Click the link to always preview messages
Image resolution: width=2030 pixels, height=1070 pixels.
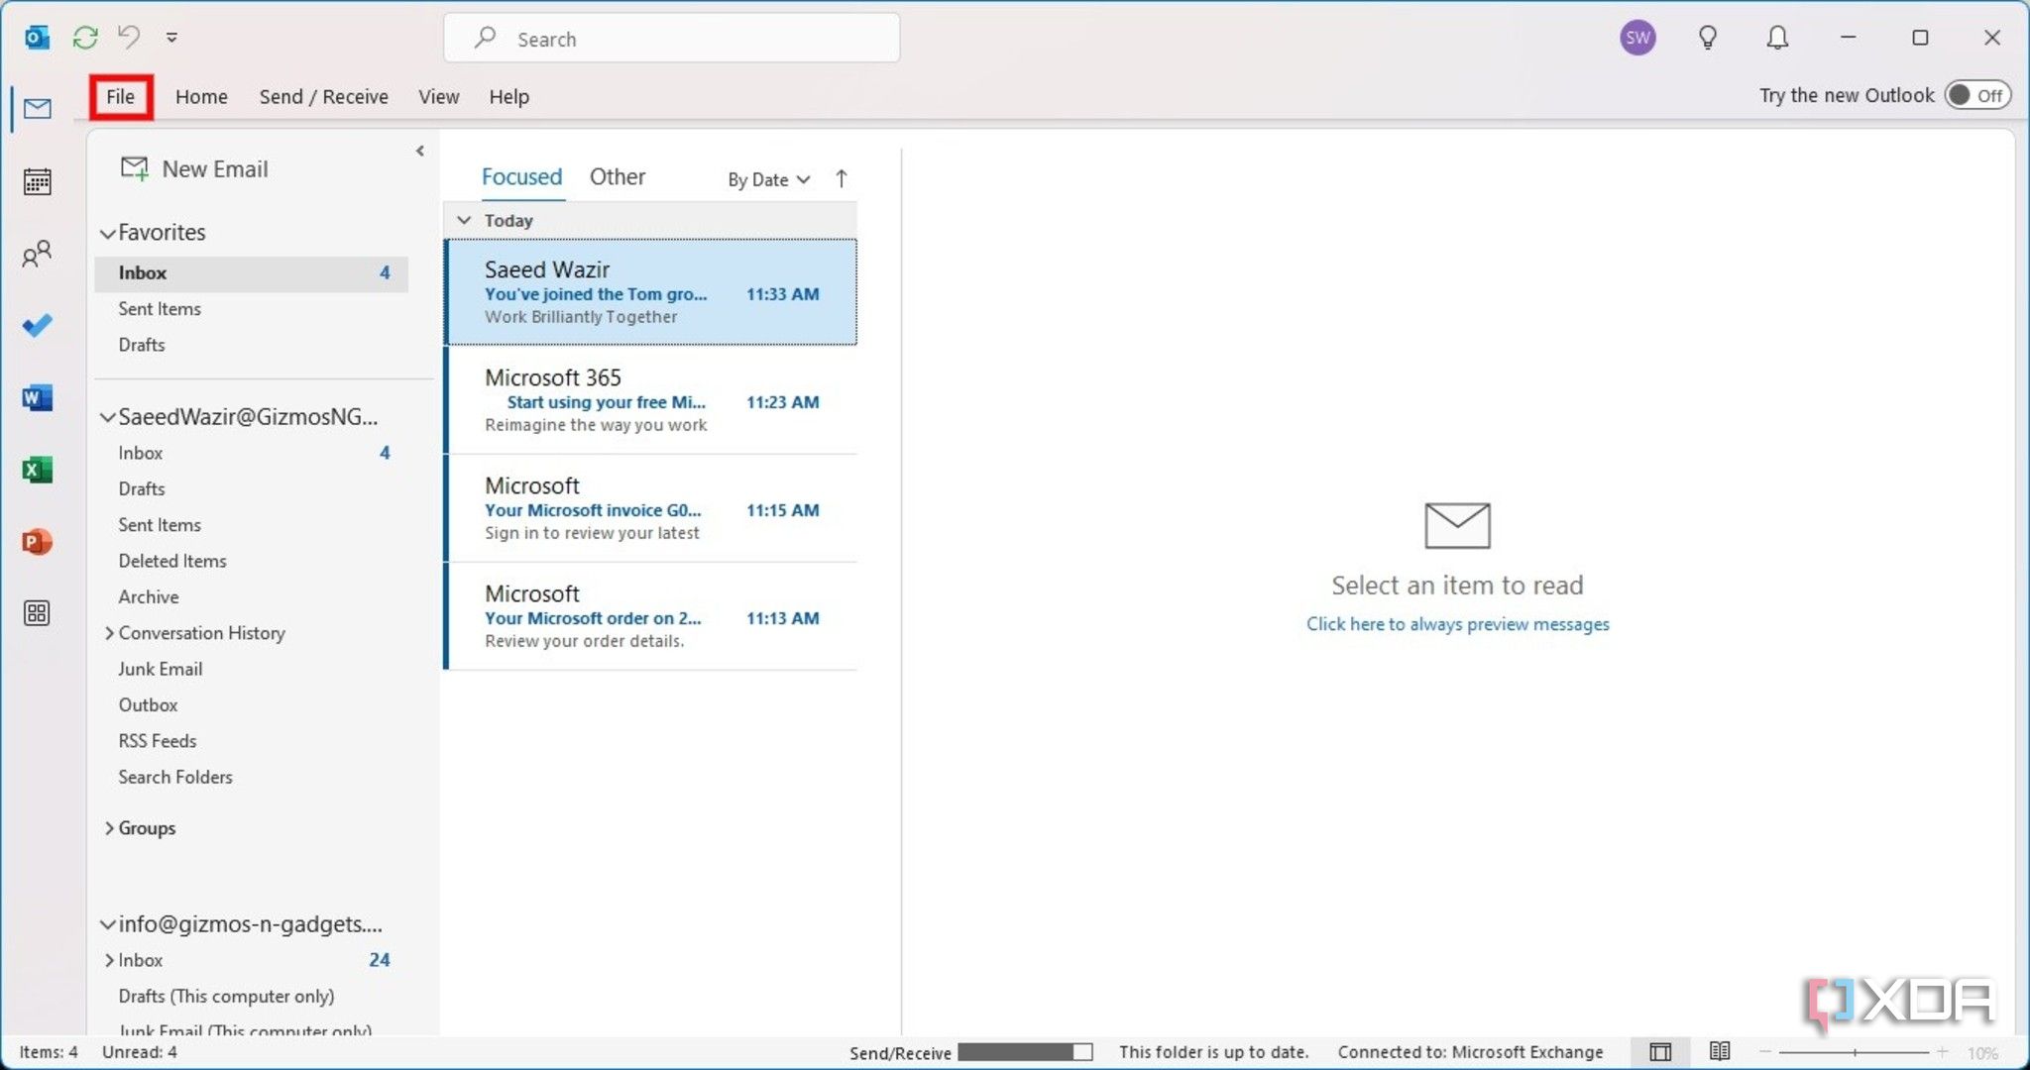(x=1456, y=624)
